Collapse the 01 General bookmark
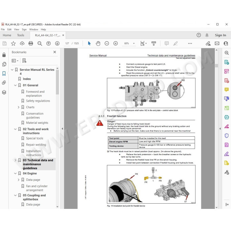 pyautogui.click(x=15, y=85)
